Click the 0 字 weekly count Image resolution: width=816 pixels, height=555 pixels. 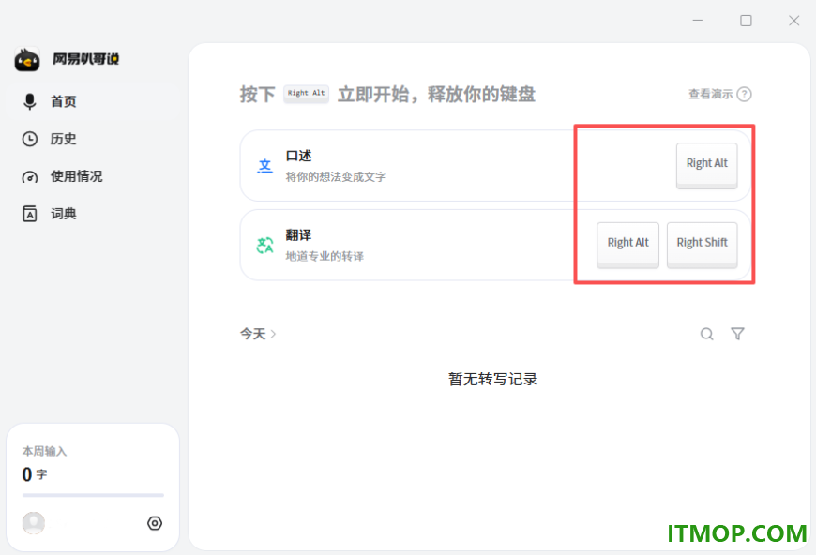tap(35, 474)
